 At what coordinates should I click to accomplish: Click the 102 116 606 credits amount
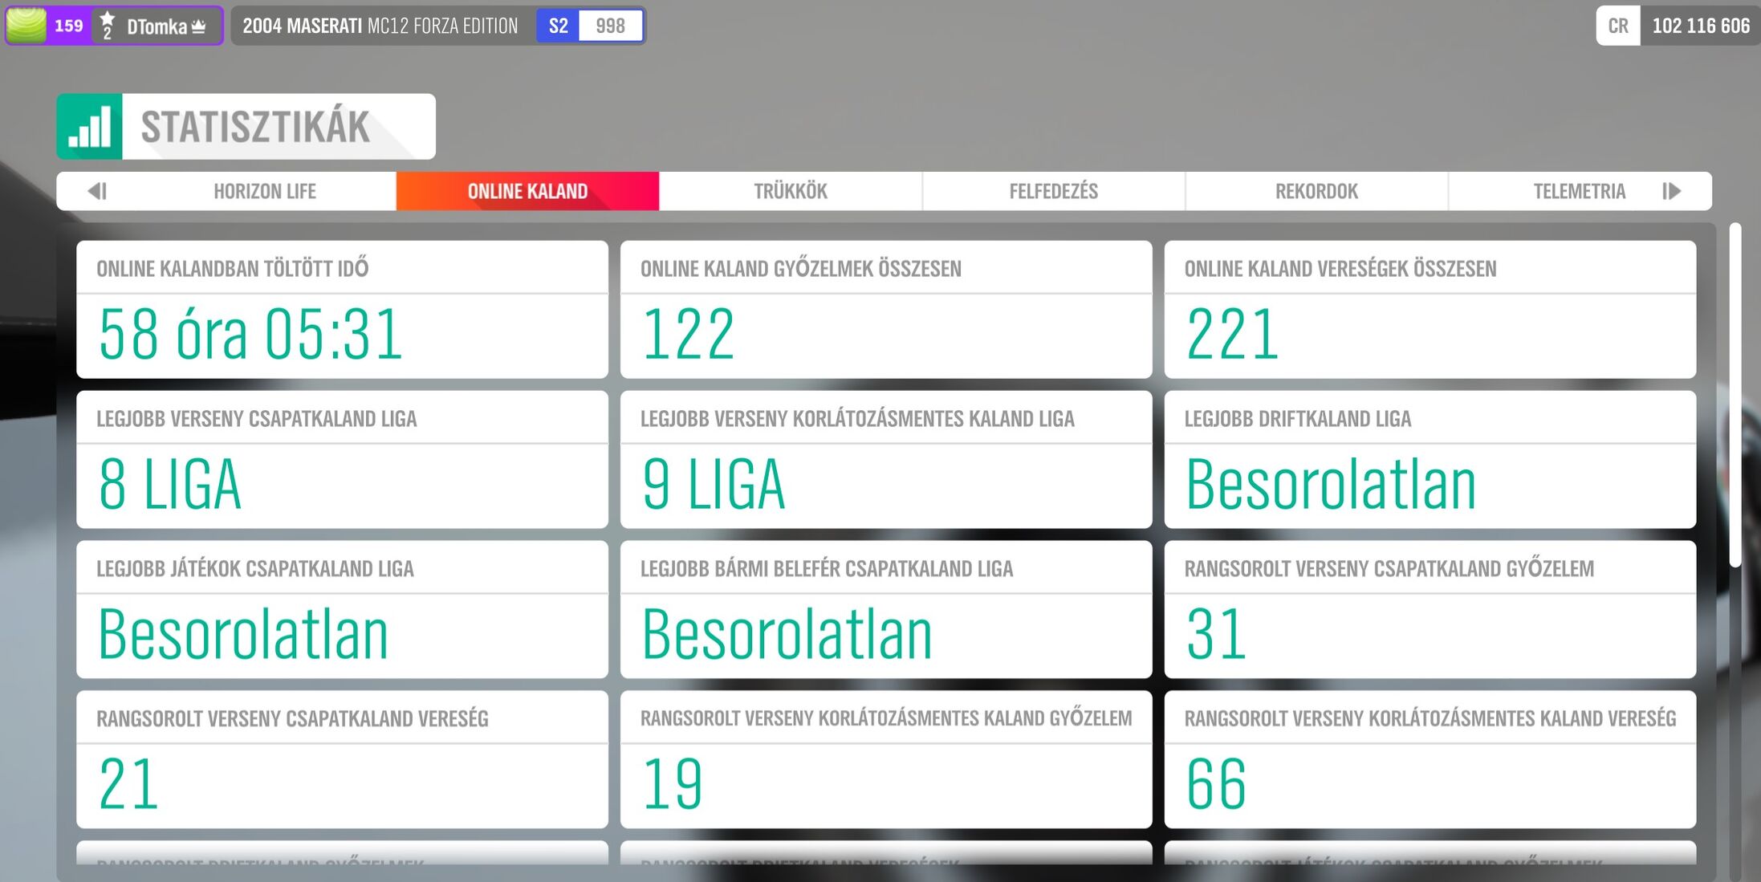1701,26
